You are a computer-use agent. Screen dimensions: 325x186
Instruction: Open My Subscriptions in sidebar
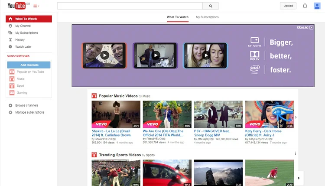point(26,33)
